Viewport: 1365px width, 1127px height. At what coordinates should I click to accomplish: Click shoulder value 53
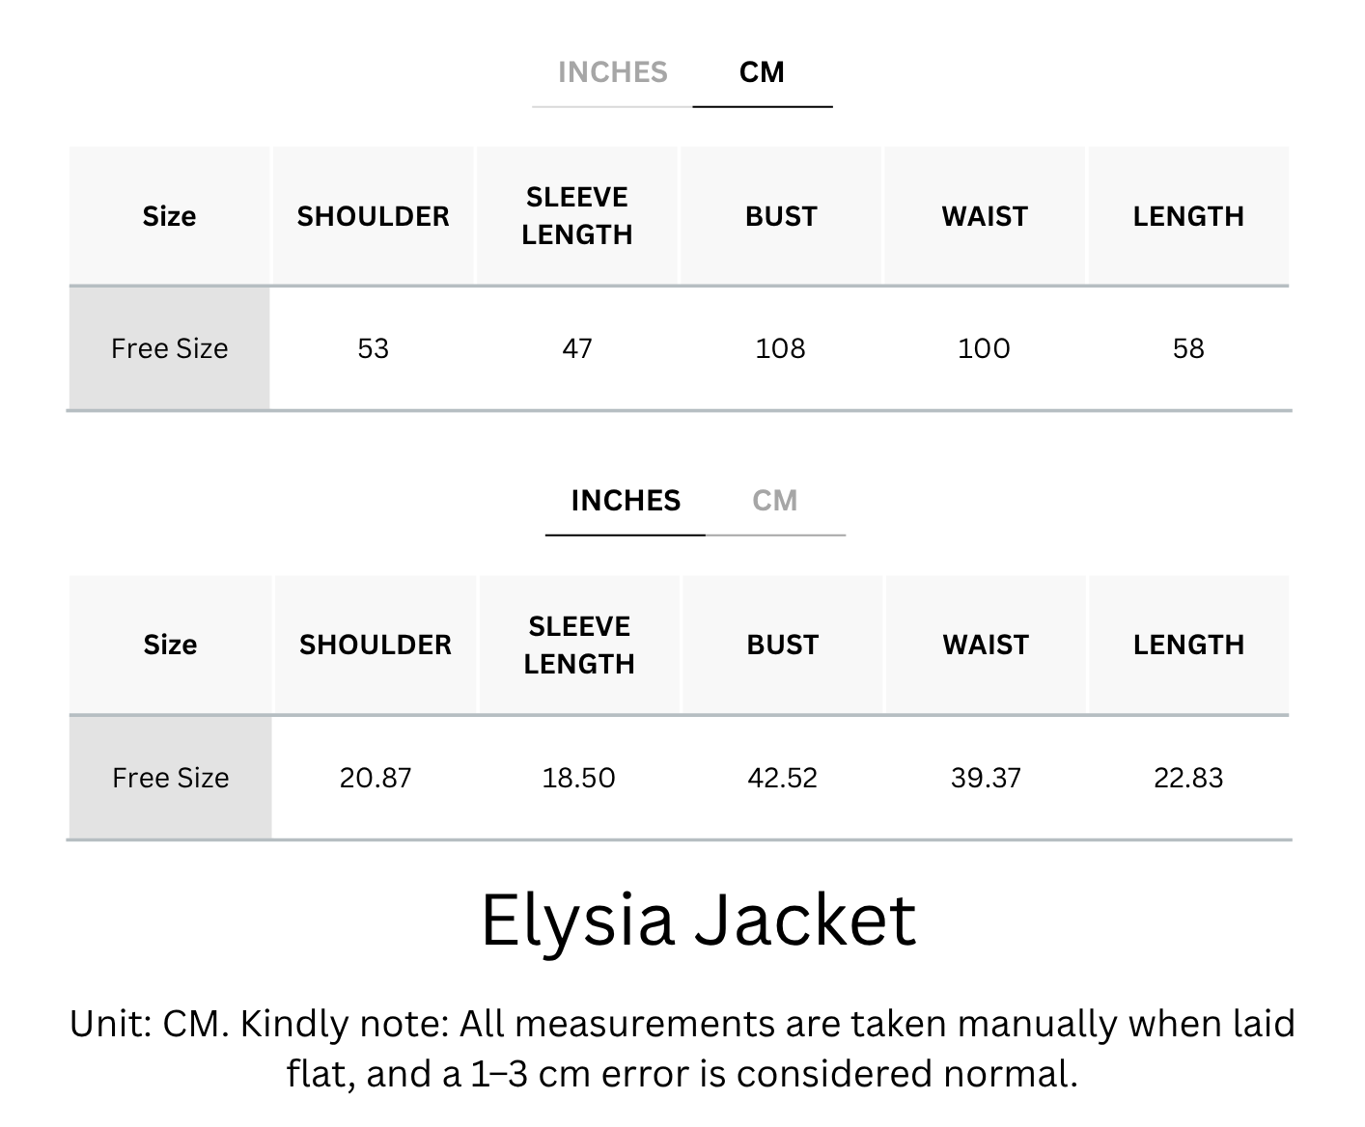coord(373,348)
